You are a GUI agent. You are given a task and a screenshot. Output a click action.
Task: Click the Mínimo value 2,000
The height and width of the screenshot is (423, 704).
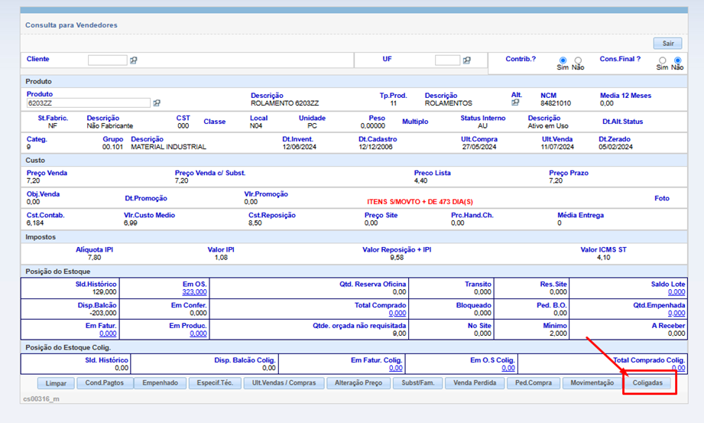(x=558, y=334)
